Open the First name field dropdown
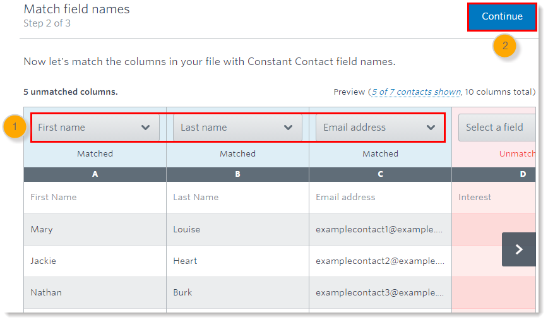548x322 pixels. [x=95, y=128]
